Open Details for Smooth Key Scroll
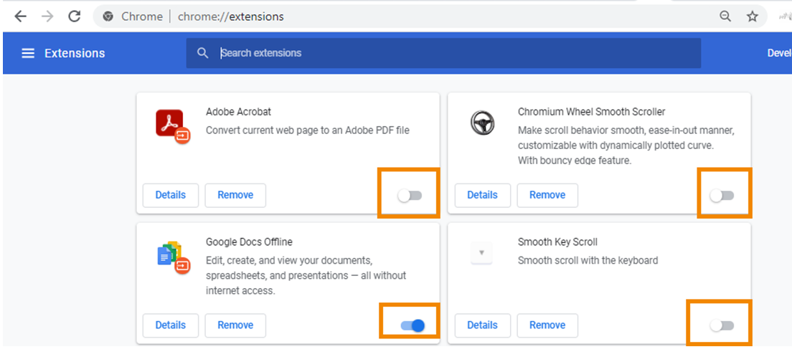Screen dimensions: 792x362 [482, 325]
